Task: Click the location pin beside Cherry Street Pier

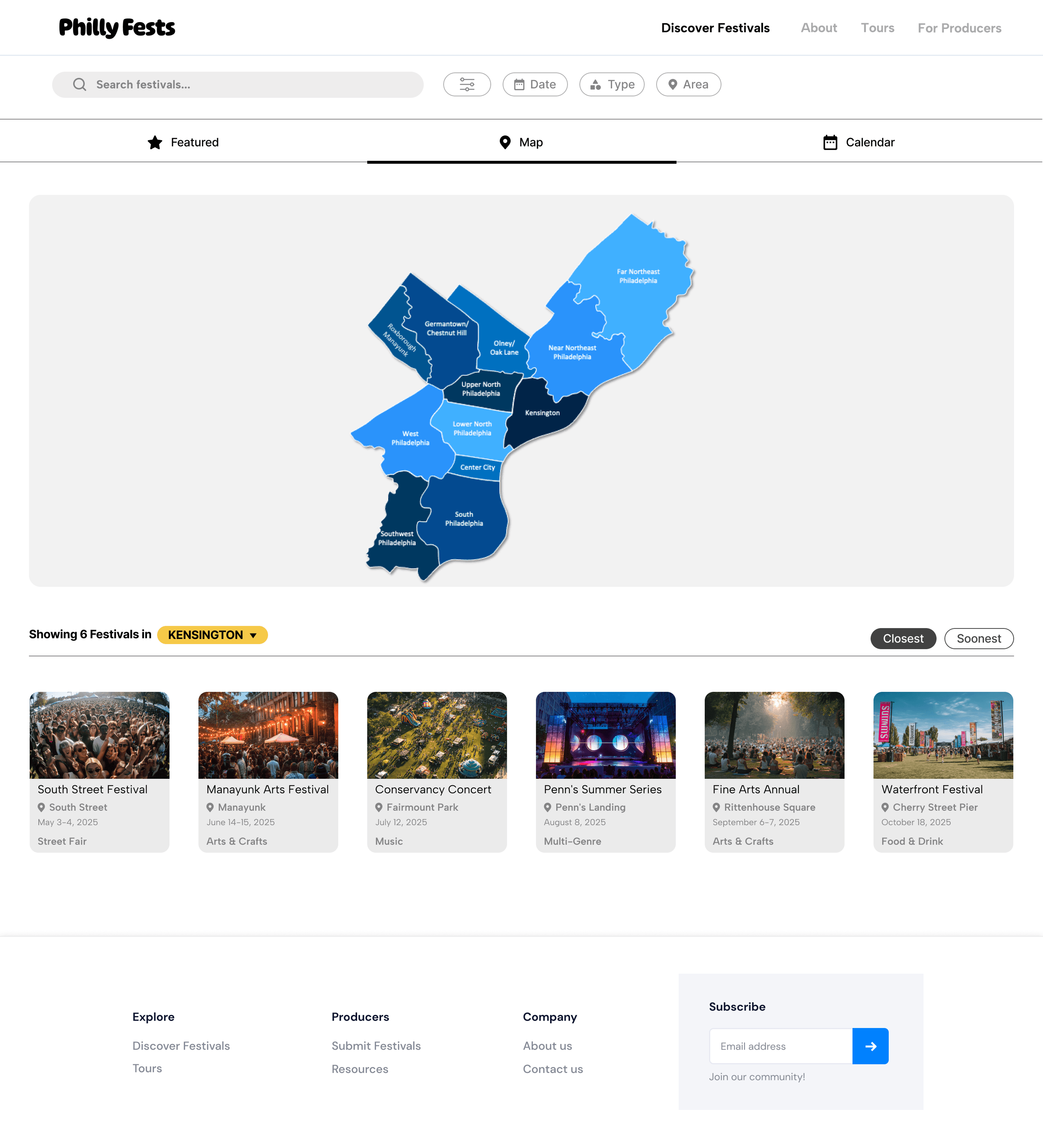Action: 885,807
